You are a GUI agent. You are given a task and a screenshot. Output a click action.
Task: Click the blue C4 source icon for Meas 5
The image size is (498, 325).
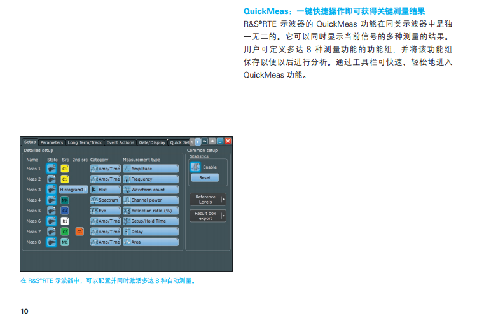64,211
